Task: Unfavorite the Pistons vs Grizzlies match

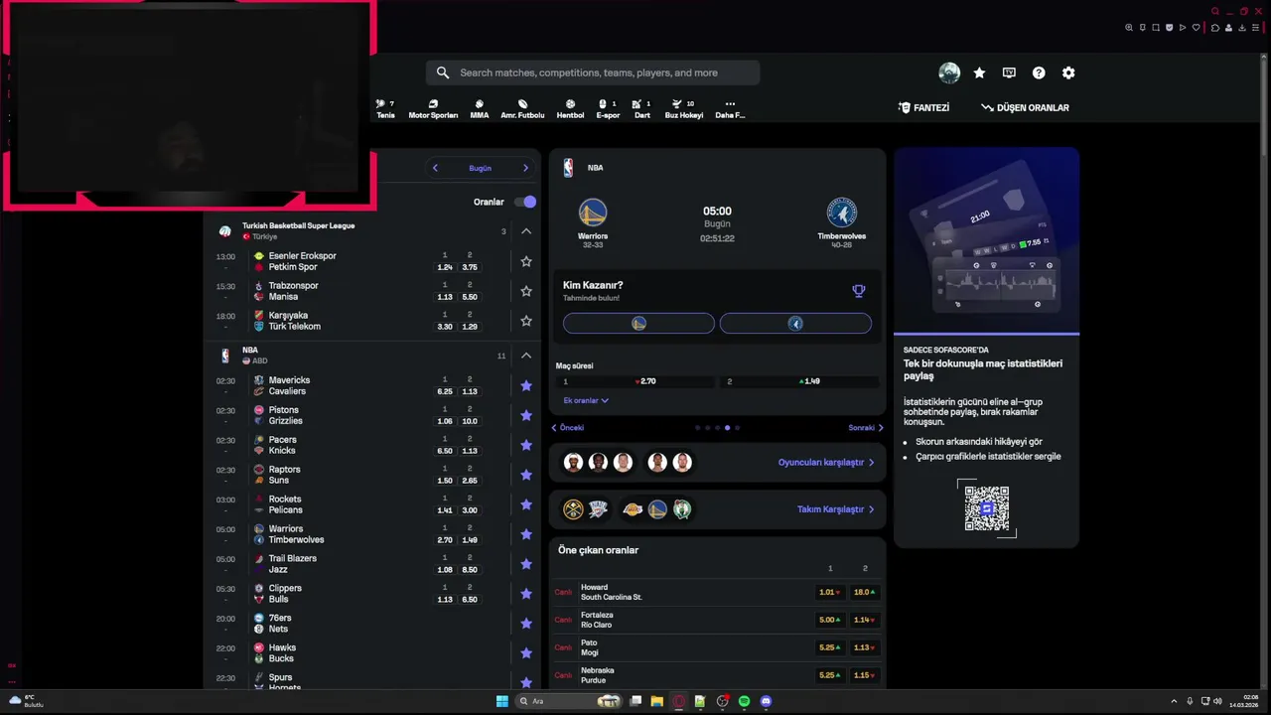Action: pyautogui.click(x=526, y=415)
